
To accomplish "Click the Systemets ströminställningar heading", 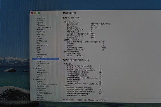I will click(76, 60).
